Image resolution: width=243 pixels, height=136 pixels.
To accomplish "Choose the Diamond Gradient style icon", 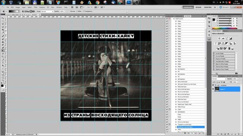I will click(33, 11).
